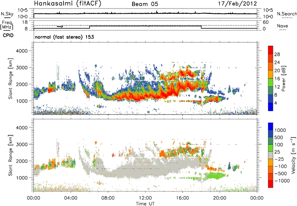
Task: Click the light green 12–16 dB swatch
Action: (x=271, y=83)
